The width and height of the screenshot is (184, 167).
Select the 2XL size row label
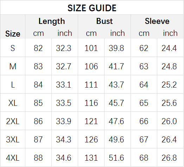tap(13, 121)
